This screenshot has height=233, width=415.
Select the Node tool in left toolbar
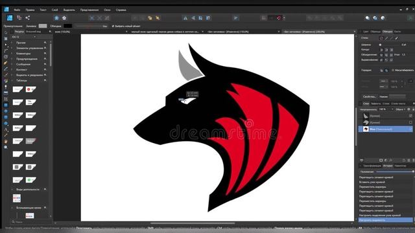[x=6, y=45]
